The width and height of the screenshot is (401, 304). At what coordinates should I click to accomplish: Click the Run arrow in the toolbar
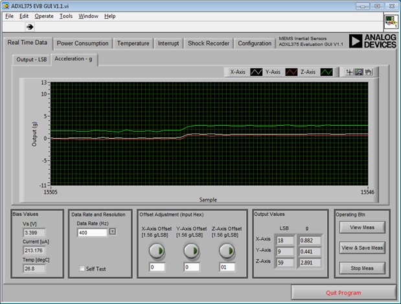(x=30, y=27)
